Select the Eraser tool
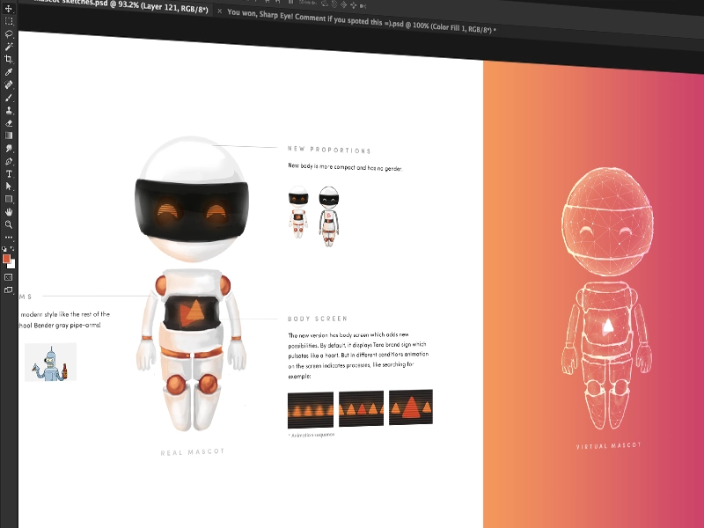Viewport: 704px width, 528px height. pos(9,123)
